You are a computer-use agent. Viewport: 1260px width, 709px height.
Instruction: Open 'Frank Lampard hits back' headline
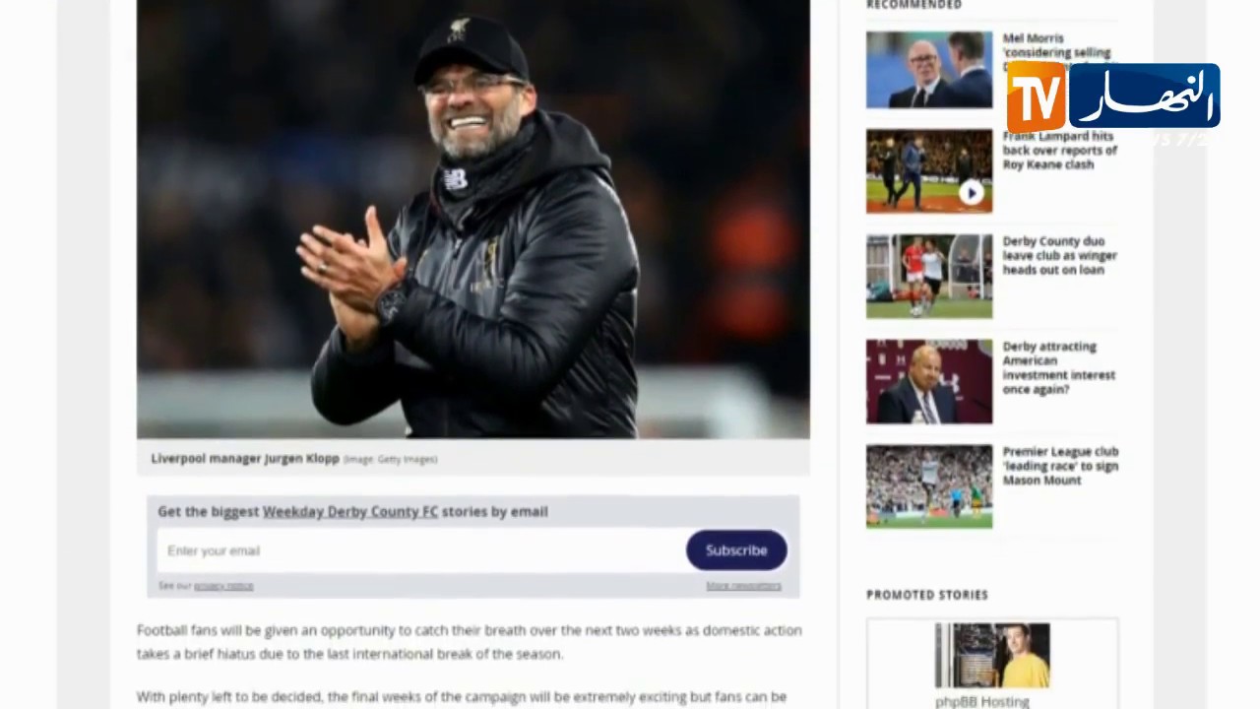[1060, 151]
